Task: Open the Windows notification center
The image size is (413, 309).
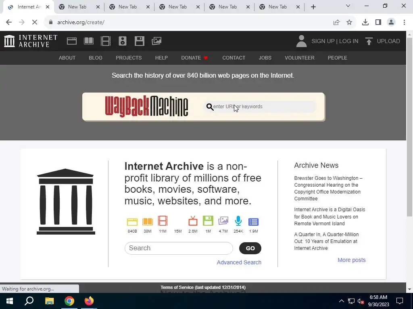Action: point(400,301)
